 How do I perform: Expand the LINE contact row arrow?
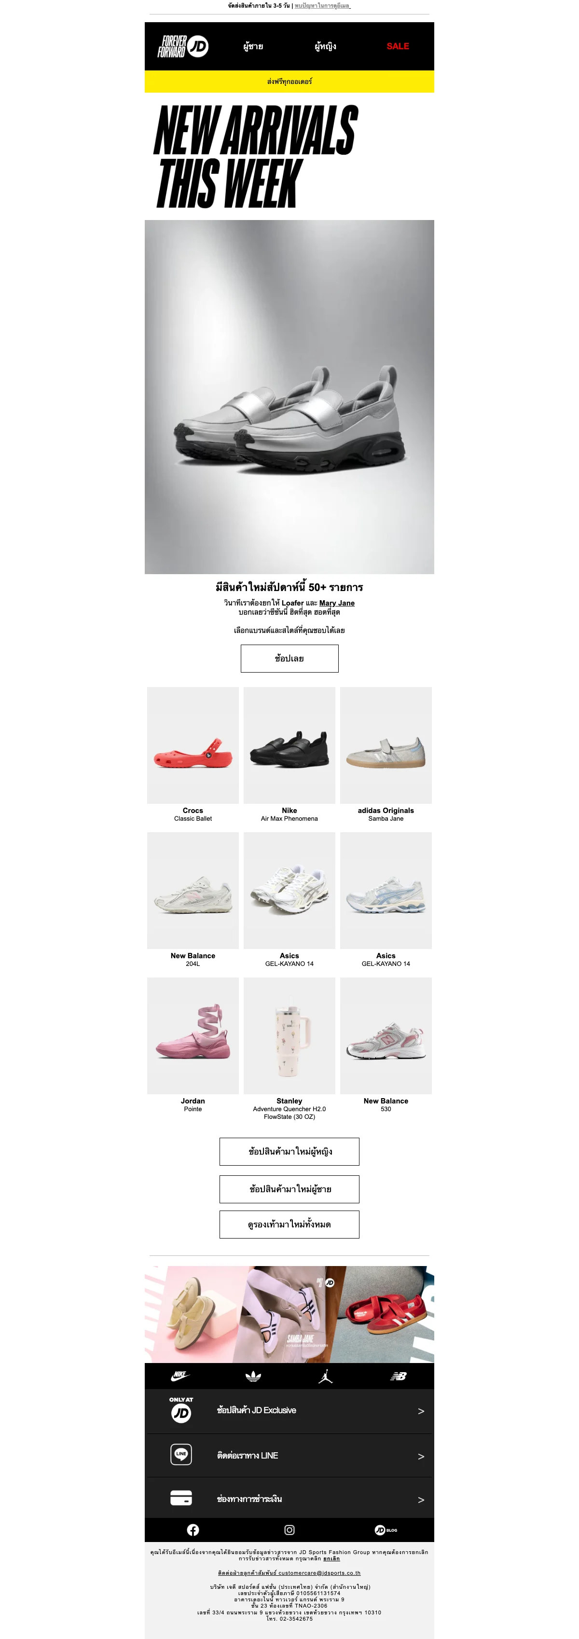(421, 1456)
